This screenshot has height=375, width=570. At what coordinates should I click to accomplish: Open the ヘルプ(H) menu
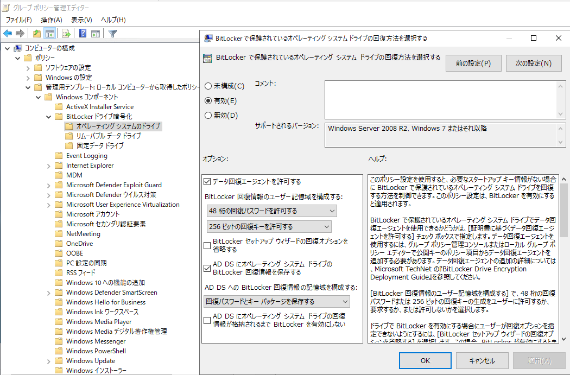tap(113, 20)
